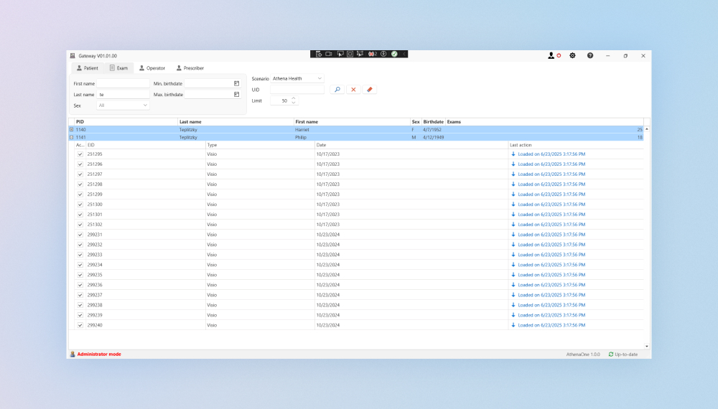
Task: Increase the Limit value with the up arrow
Action: pyautogui.click(x=294, y=98)
